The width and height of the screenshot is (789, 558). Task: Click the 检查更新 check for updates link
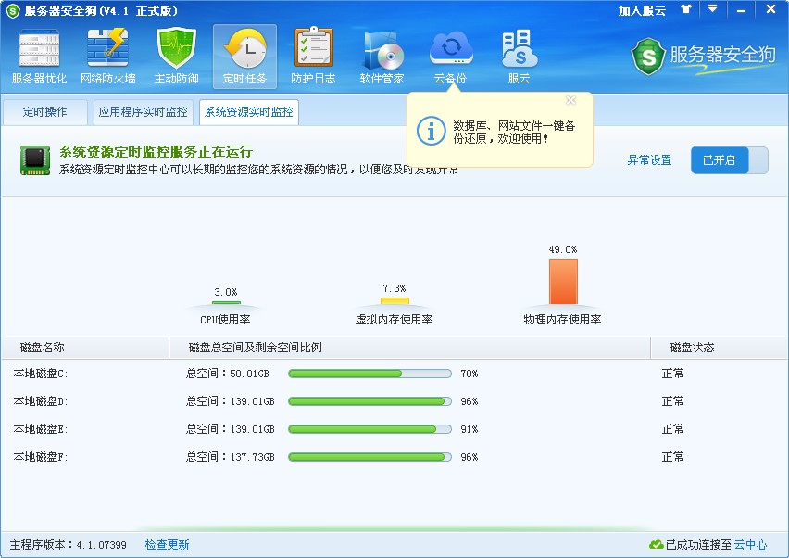coord(167,545)
